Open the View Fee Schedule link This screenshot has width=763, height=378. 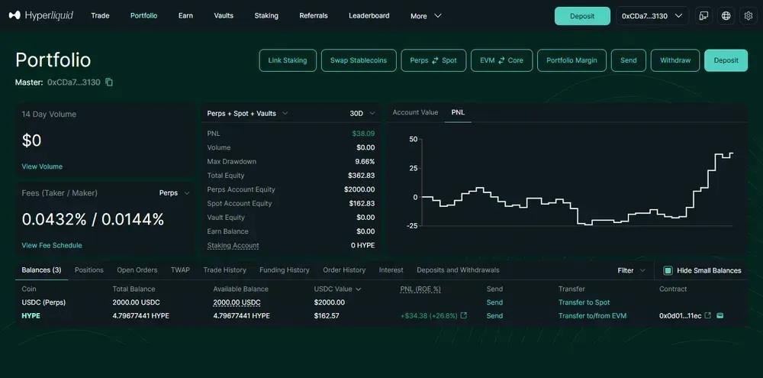[x=52, y=245]
